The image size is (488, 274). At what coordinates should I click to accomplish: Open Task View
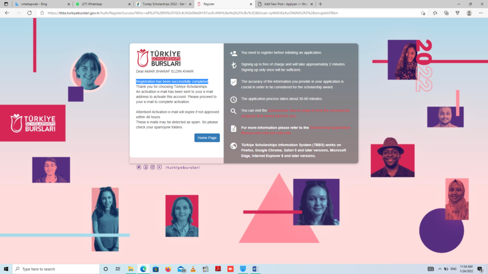click(118, 269)
